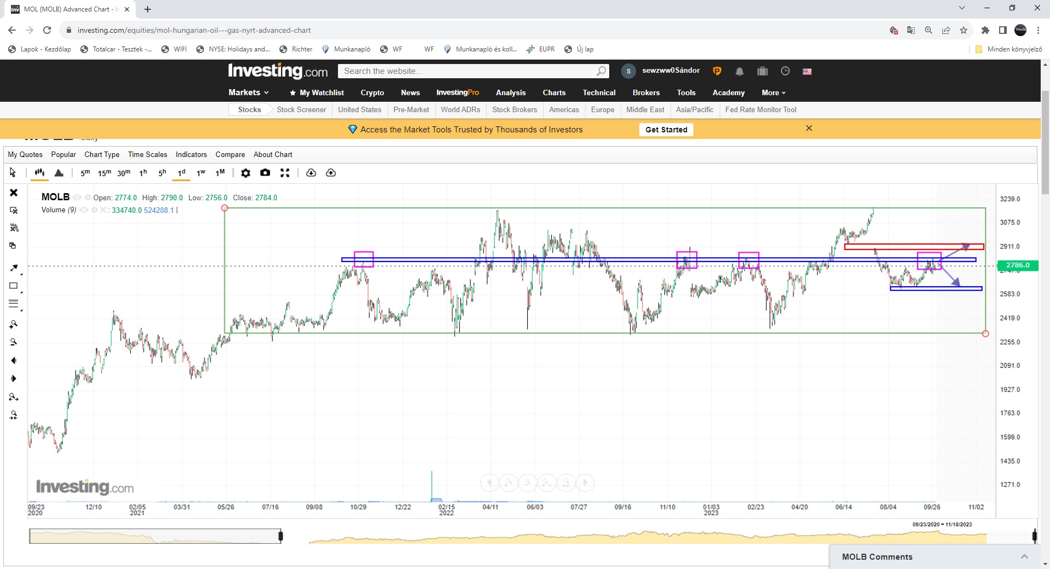Click right handle of chart range navigator

click(x=1034, y=536)
